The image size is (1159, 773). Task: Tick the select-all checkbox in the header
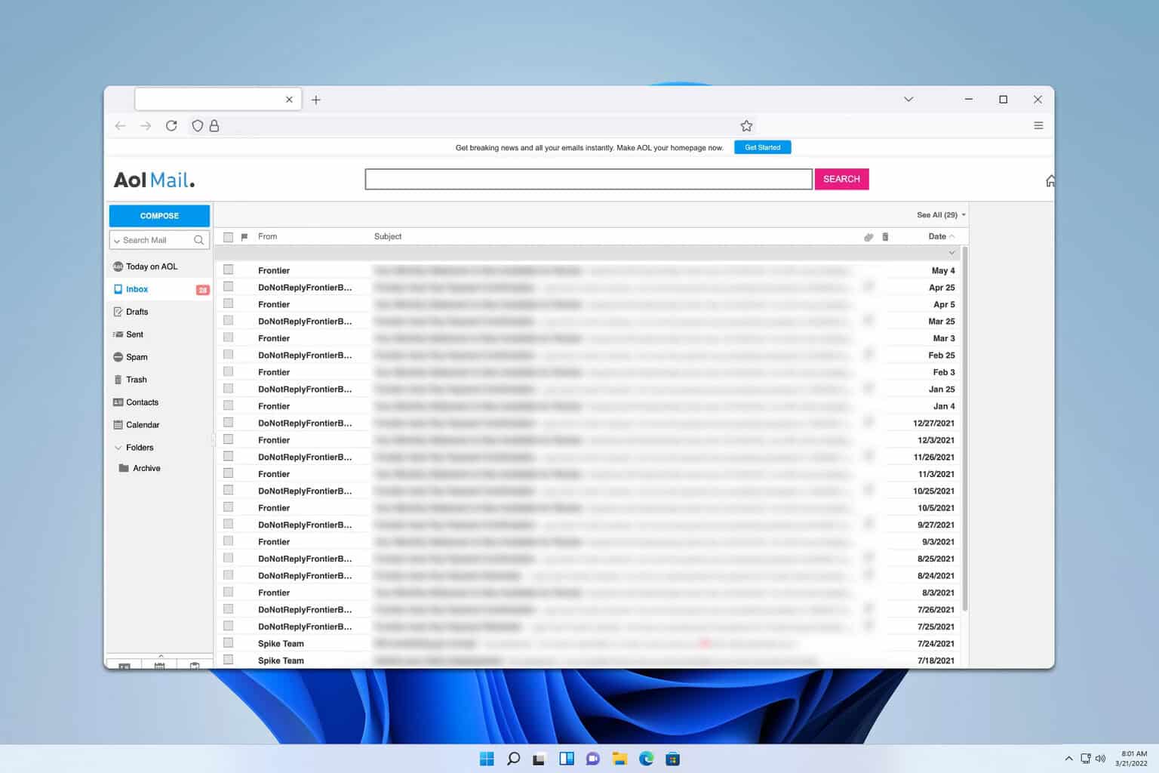coord(229,237)
